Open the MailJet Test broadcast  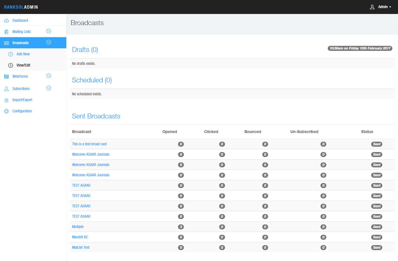(81, 247)
